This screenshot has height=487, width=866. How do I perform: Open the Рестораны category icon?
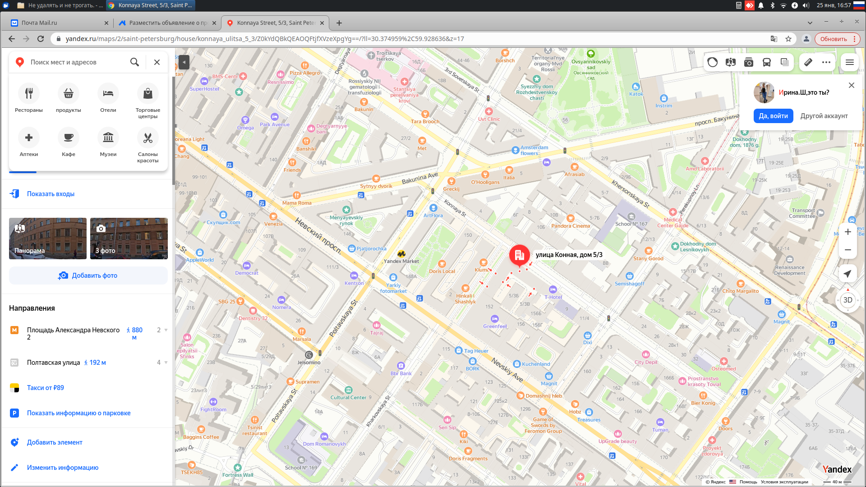[29, 93]
